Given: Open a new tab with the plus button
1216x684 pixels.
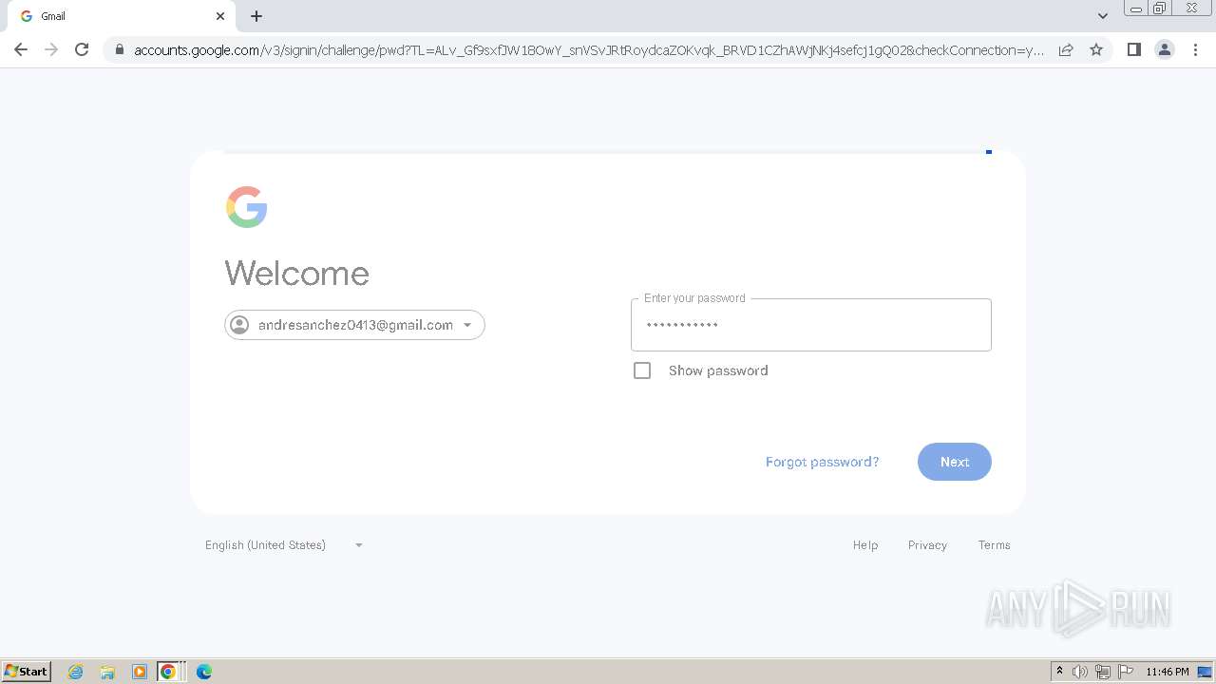Looking at the screenshot, I should (256, 16).
